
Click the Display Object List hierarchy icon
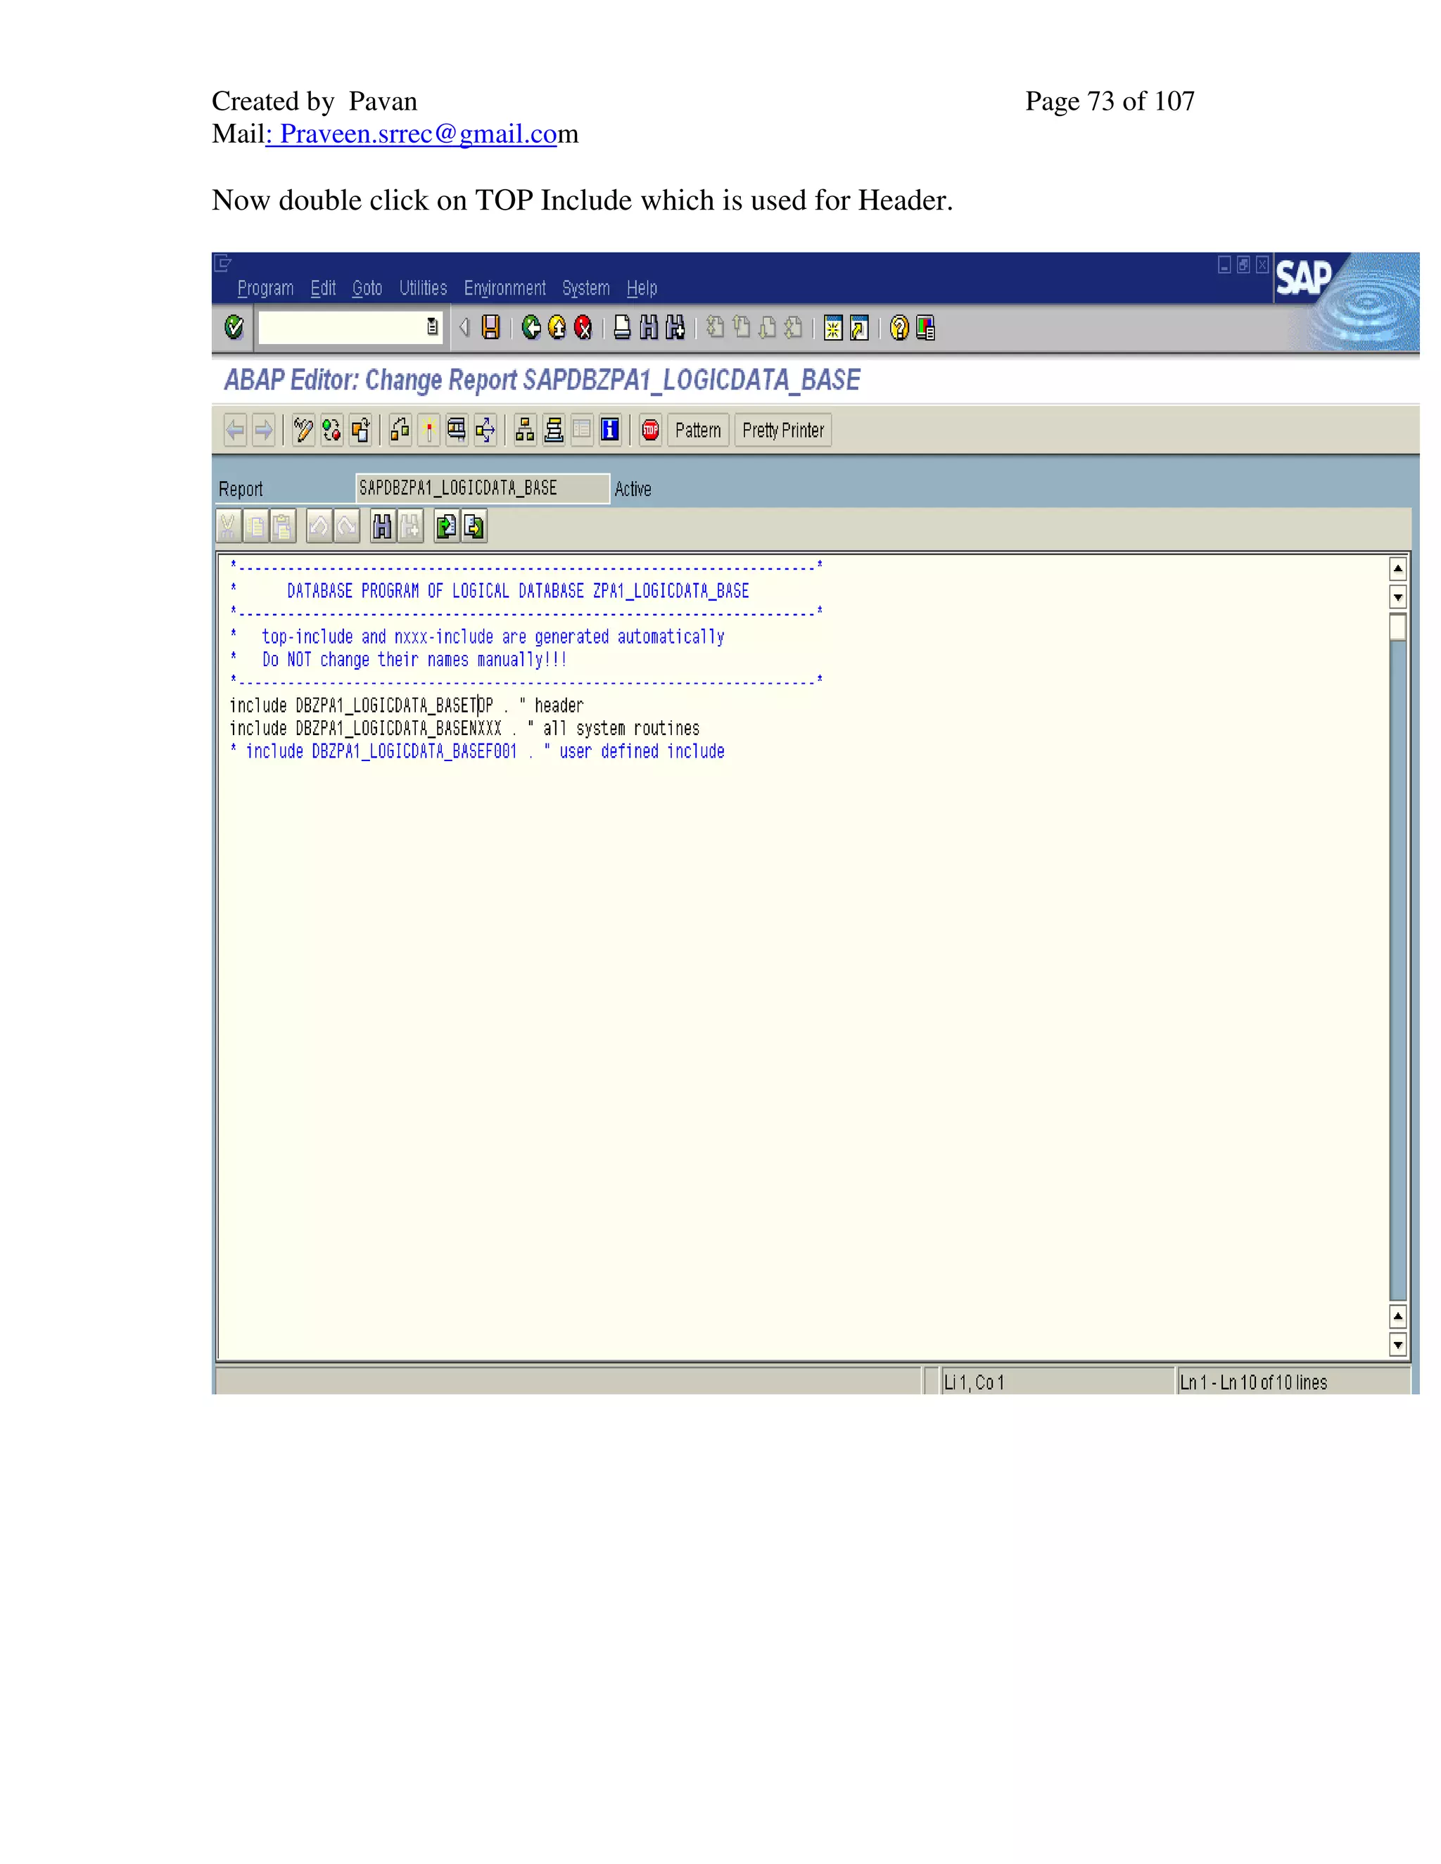tap(525, 430)
